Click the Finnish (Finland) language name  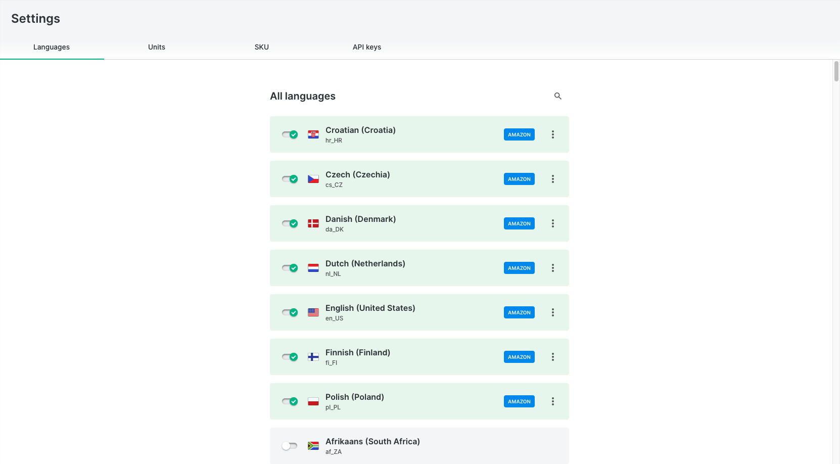pos(358,352)
